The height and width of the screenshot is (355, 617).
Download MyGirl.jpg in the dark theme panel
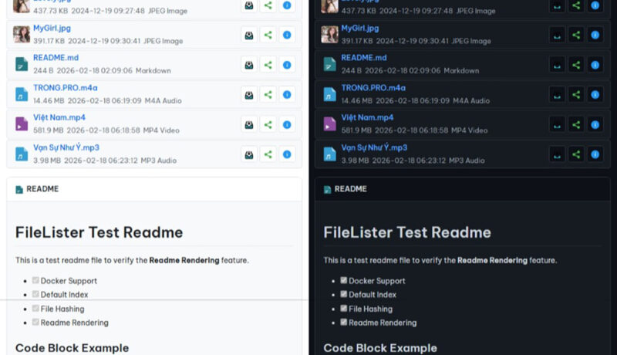pos(557,35)
